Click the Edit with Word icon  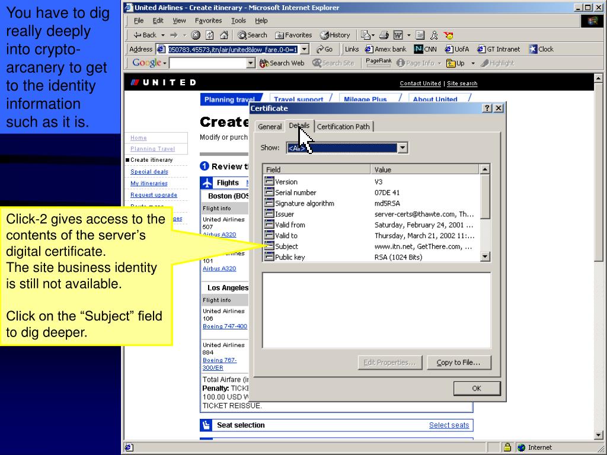tap(398, 35)
